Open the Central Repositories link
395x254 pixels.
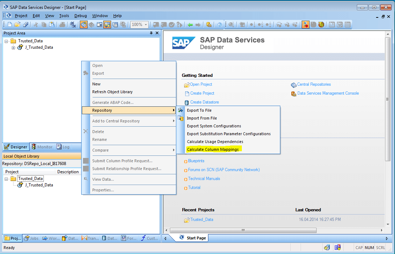(314, 84)
